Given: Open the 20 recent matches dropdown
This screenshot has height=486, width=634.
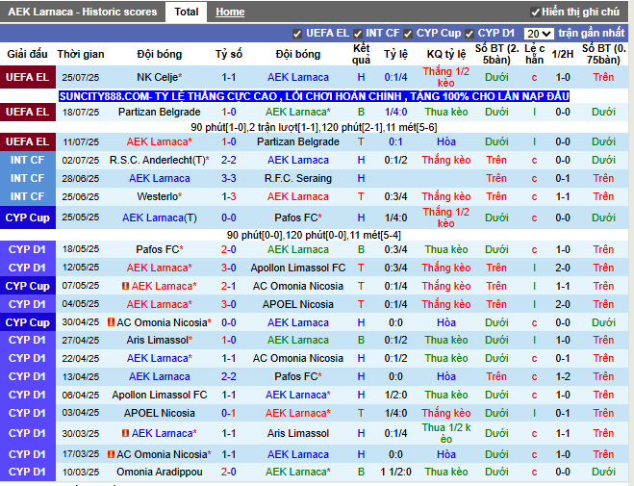Looking at the screenshot, I should [x=539, y=34].
